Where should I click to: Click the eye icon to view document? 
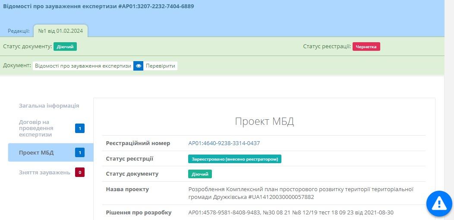[138, 66]
